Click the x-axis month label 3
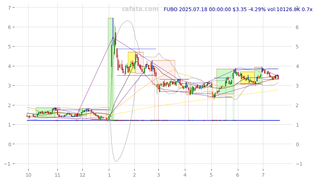Viewport: 316px width, 181px height. tap(158, 175)
